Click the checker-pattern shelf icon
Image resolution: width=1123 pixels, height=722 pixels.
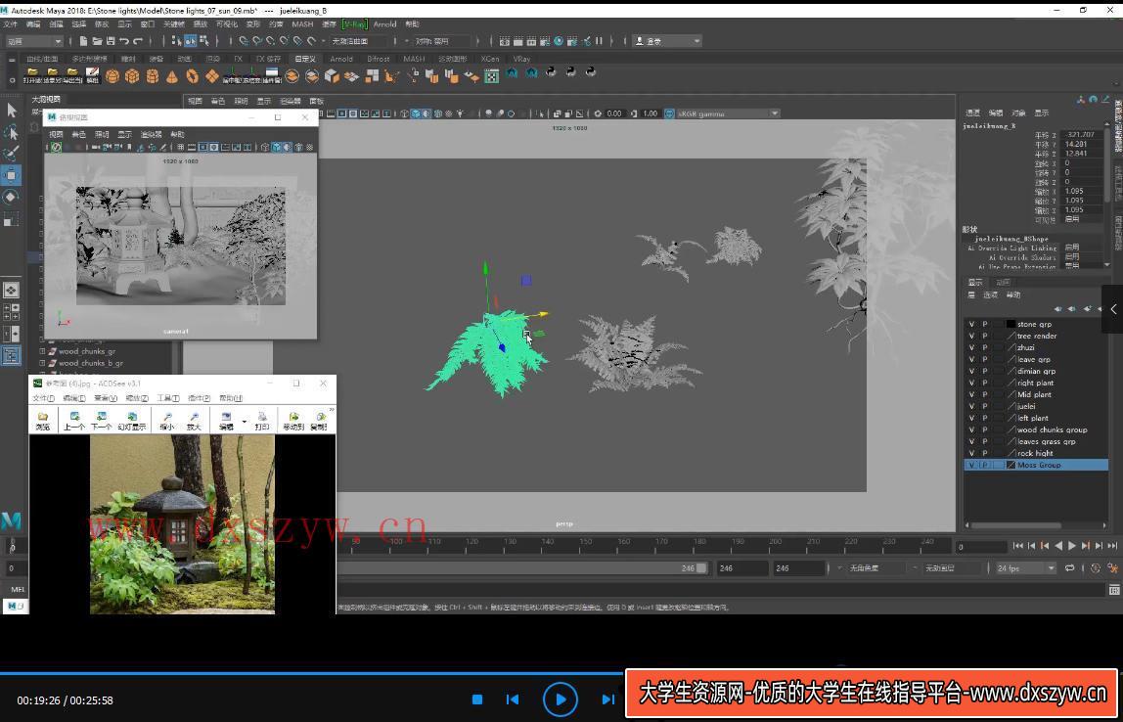click(x=491, y=76)
